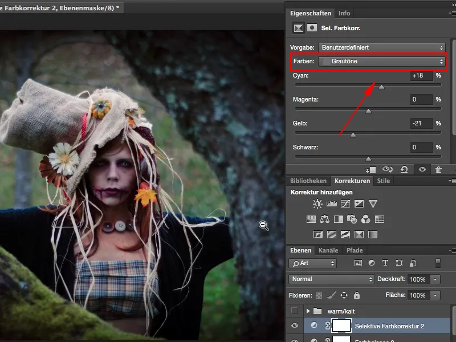
Task: Toggle mask link on Selektive Farbkorrektur 2
Action: pos(327,326)
